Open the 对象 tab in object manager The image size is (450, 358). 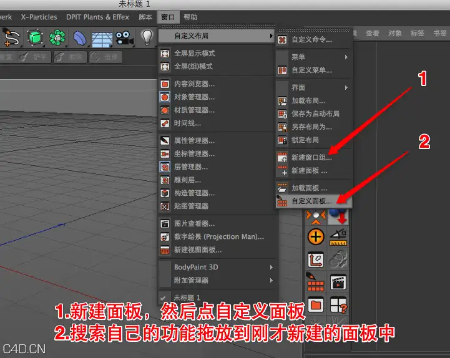tap(395, 33)
